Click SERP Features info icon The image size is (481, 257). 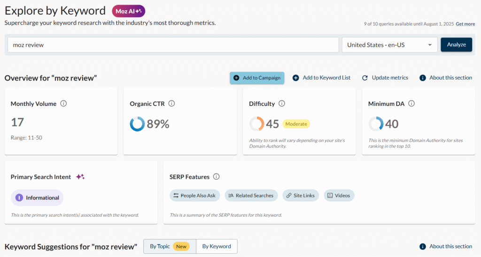point(216,176)
